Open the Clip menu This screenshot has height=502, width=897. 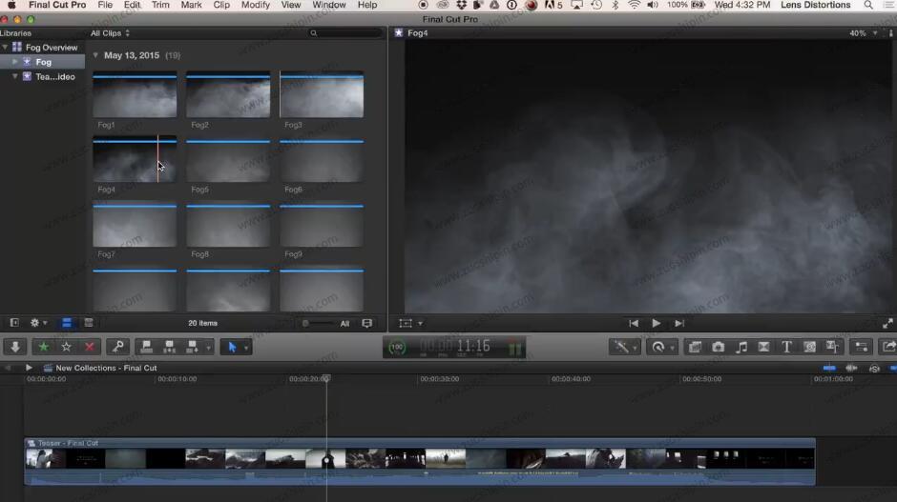point(221,6)
